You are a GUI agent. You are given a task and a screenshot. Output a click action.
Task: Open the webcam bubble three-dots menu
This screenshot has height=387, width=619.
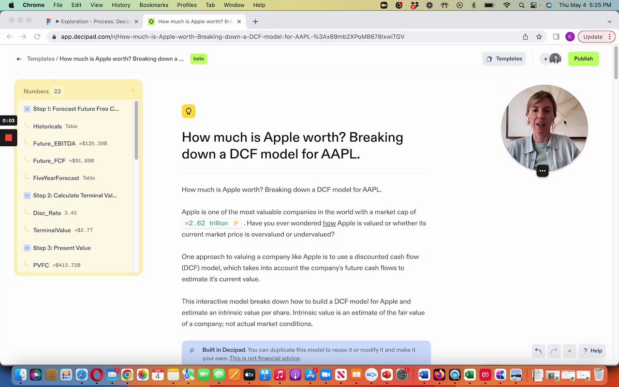point(542,171)
